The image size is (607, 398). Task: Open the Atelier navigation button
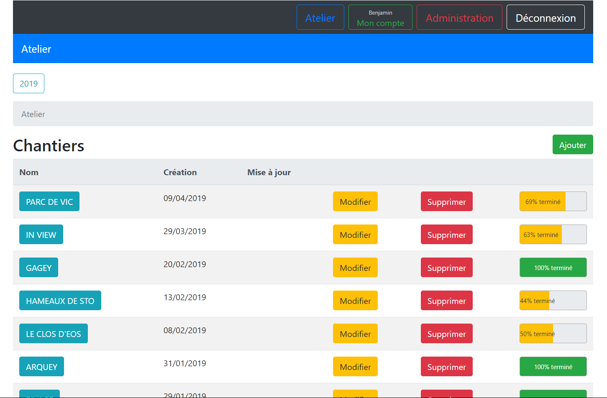(320, 18)
